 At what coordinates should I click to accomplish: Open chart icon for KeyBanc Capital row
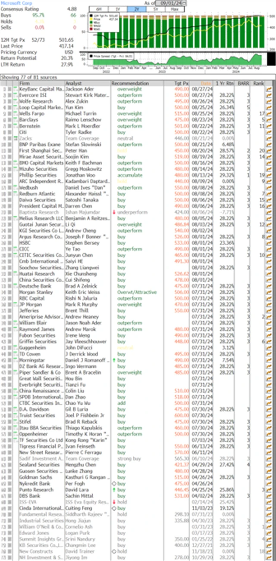(270, 89)
